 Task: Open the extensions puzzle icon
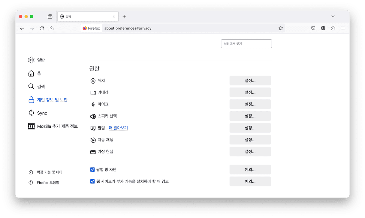coord(333,28)
